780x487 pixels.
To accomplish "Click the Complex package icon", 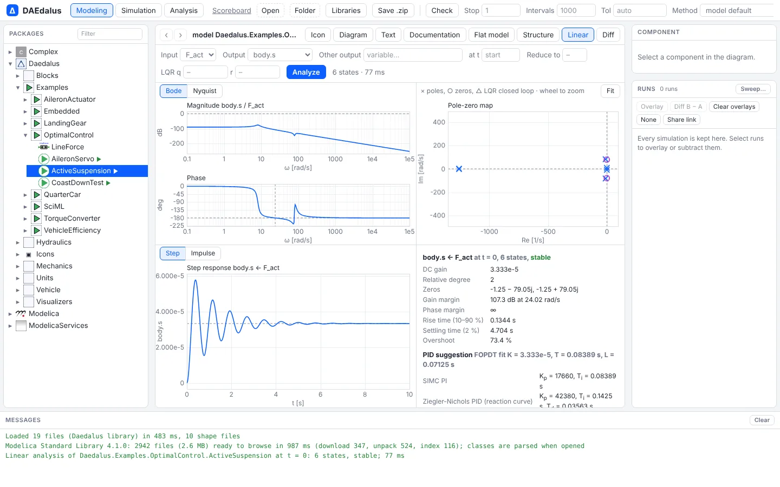I will tap(21, 52).
